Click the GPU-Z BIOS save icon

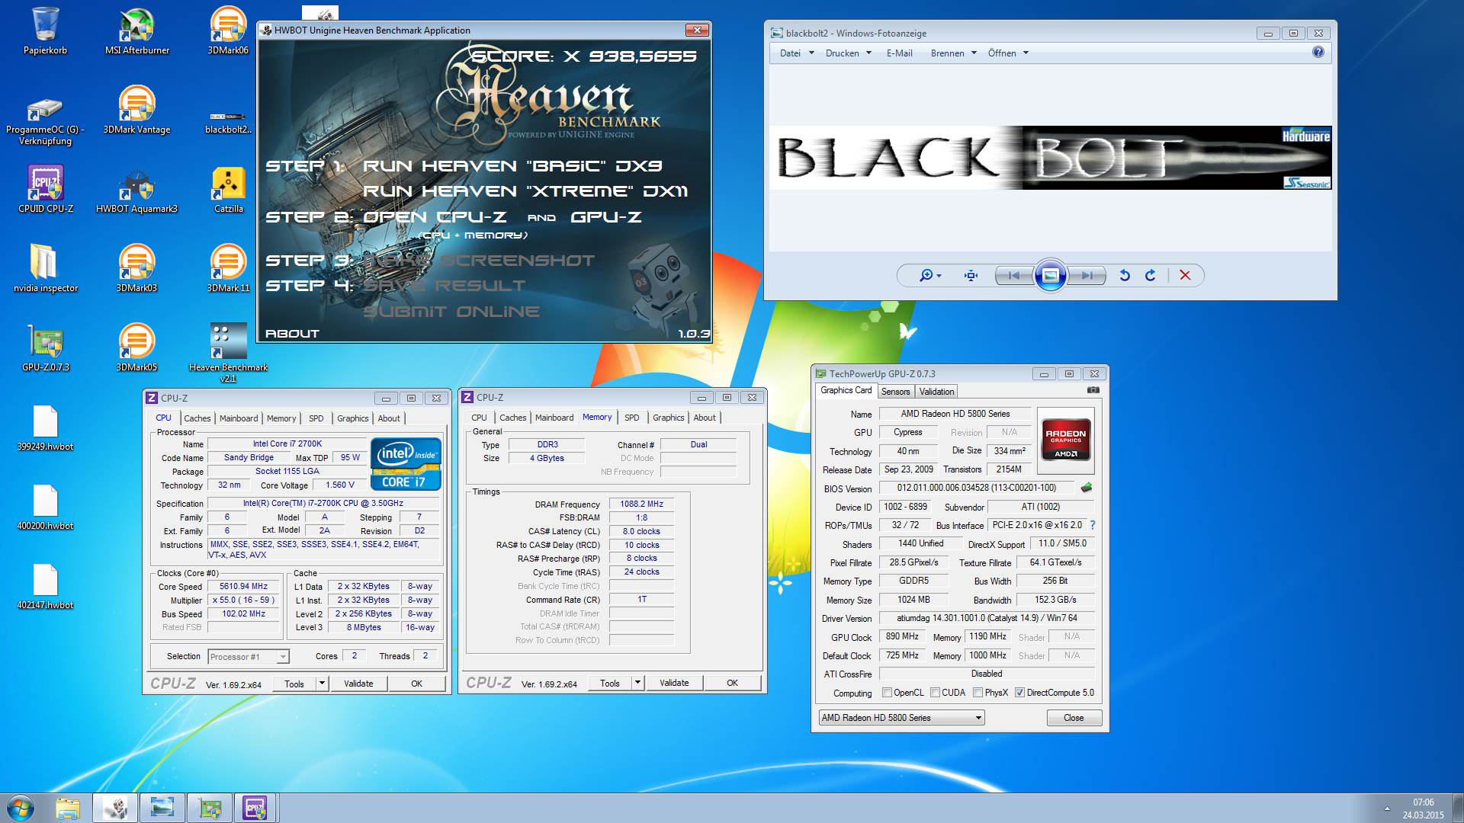point(1087,488)
